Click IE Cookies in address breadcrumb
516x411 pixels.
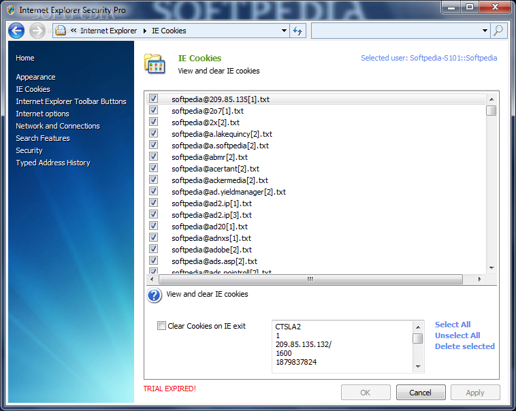point(169,31)
